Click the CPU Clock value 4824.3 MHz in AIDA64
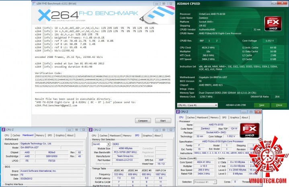 [x=208, y=47]
